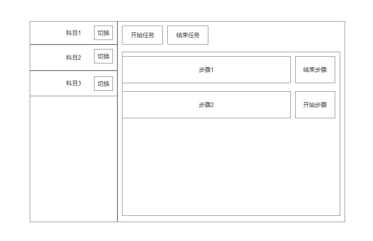The image size is (373, 241).
Task: Click blank toolbar space right of 结束任务
Action: (x=274, y=35)
